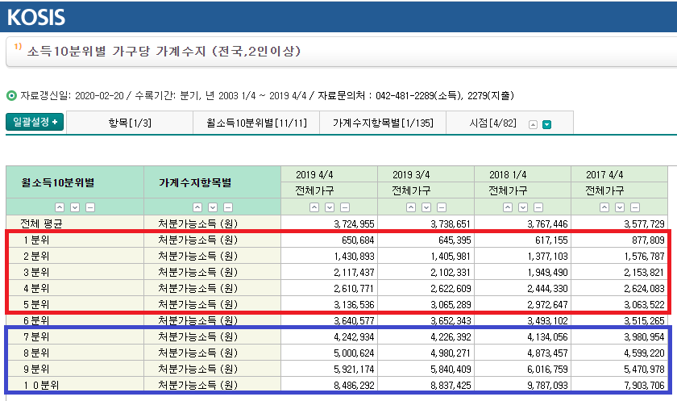Image resolution: width=677 pixels, height=401 pixels.
Task: Sort 2019 4/4 column ascending
Action: (x=314, y=207)
